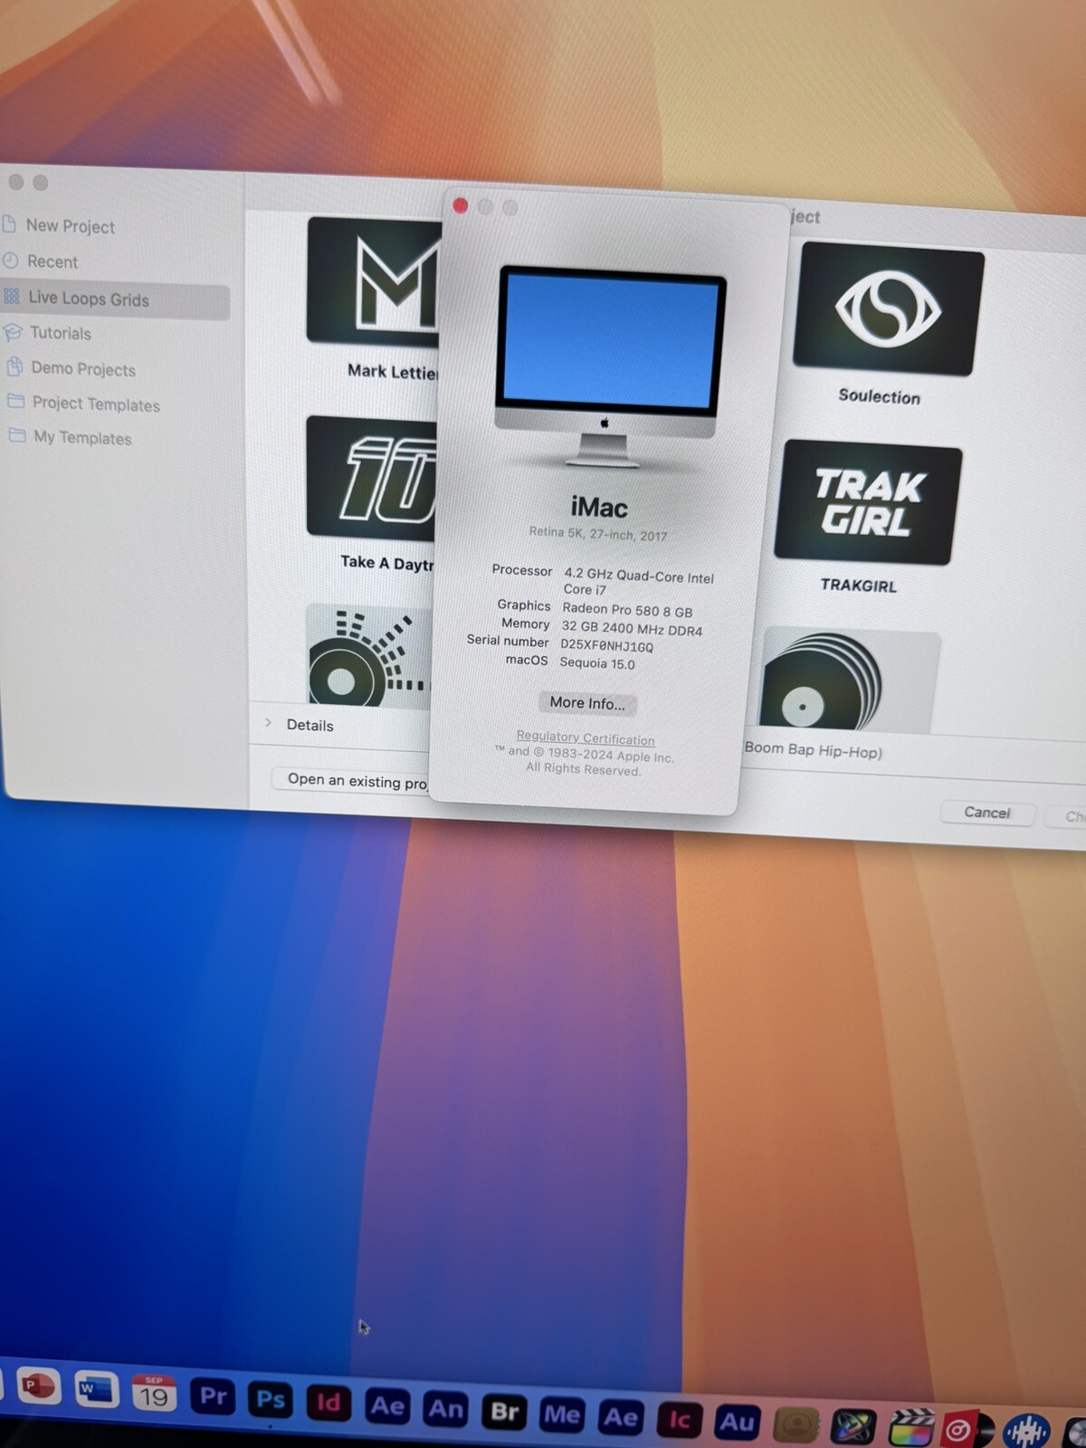1086x1448 pixels.
Task: Open After Effects icon beside InDesign
Action: tap(387, 1406)
